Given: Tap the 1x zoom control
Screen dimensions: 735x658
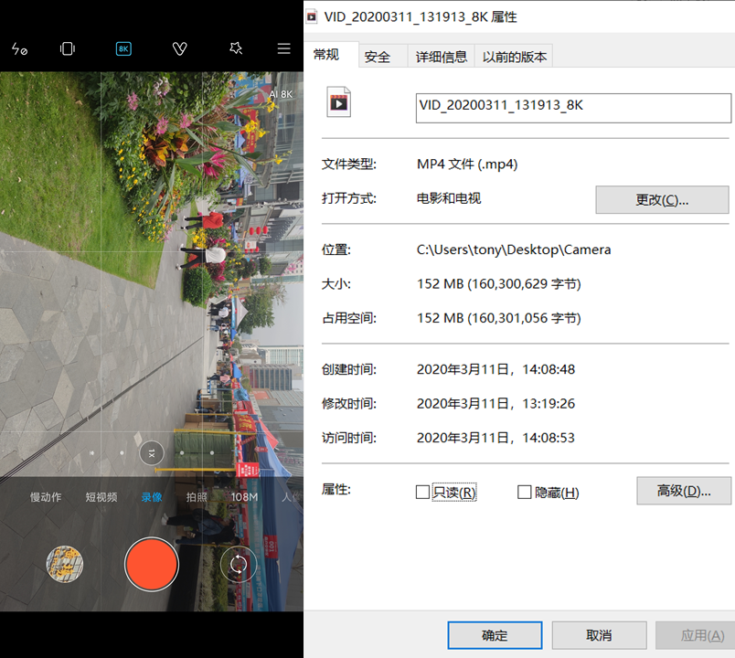Looking at the screenshot, I should 151,453.
